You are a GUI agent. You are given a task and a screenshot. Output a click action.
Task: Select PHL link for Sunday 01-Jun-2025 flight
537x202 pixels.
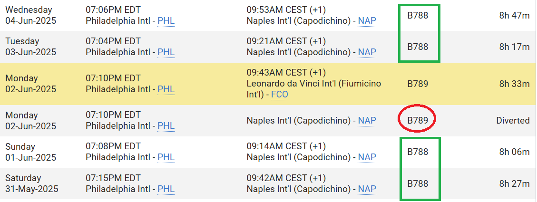click(x=166, y=157)
